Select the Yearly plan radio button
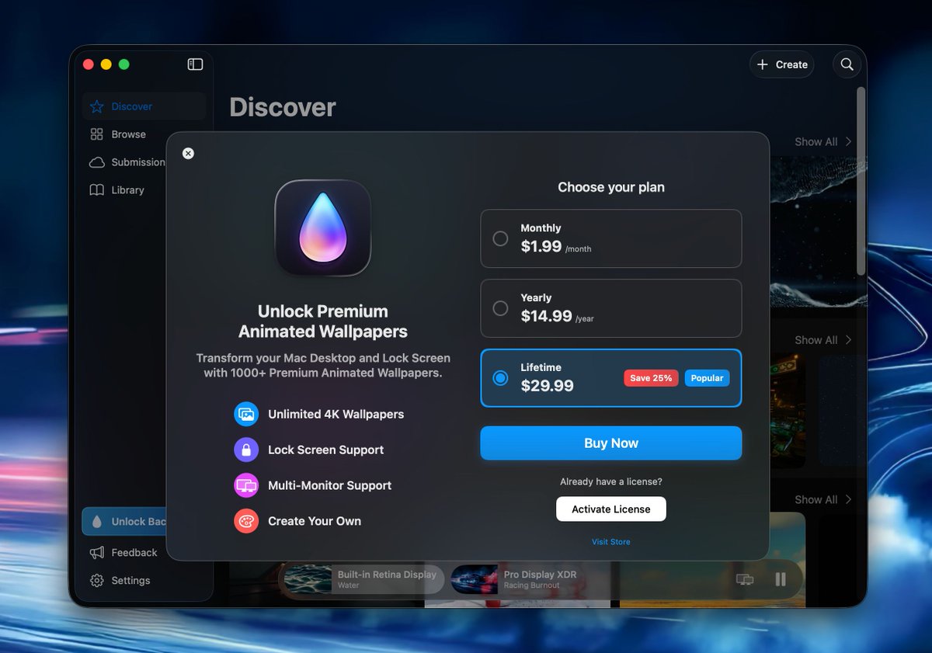The image size is (932, 653). tap(501, 308)
